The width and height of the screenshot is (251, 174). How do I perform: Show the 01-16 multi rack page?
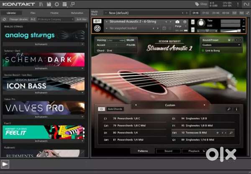tap(196, 13)
